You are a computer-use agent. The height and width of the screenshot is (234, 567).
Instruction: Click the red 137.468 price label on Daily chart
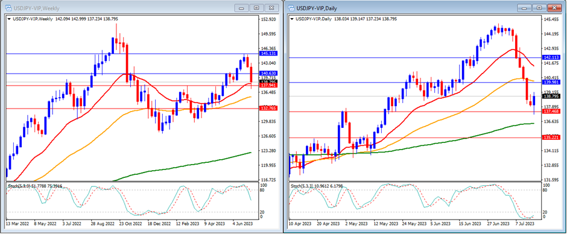[551, 112]
